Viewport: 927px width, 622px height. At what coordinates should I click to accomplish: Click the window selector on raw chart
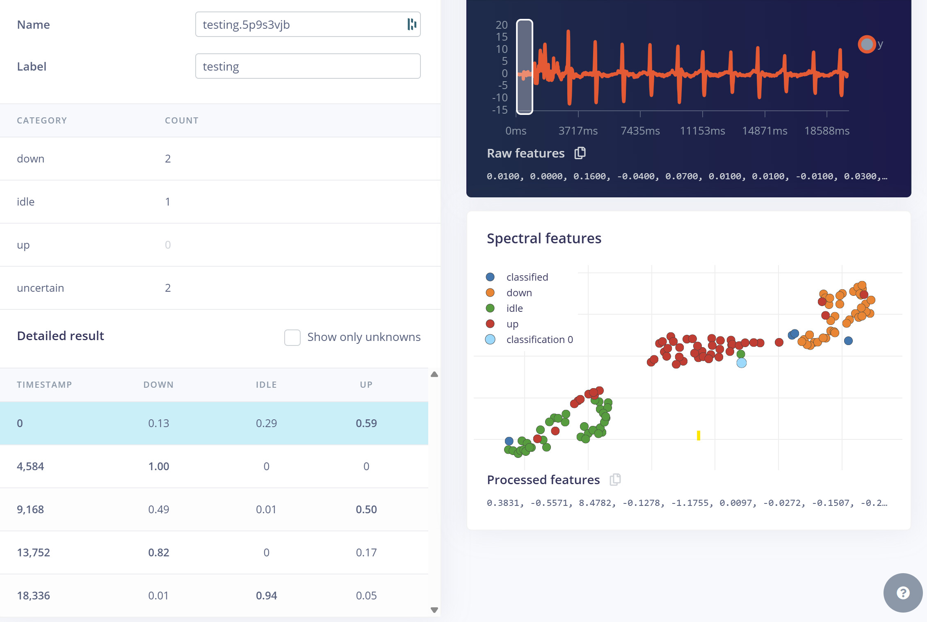tap(524, 66)
